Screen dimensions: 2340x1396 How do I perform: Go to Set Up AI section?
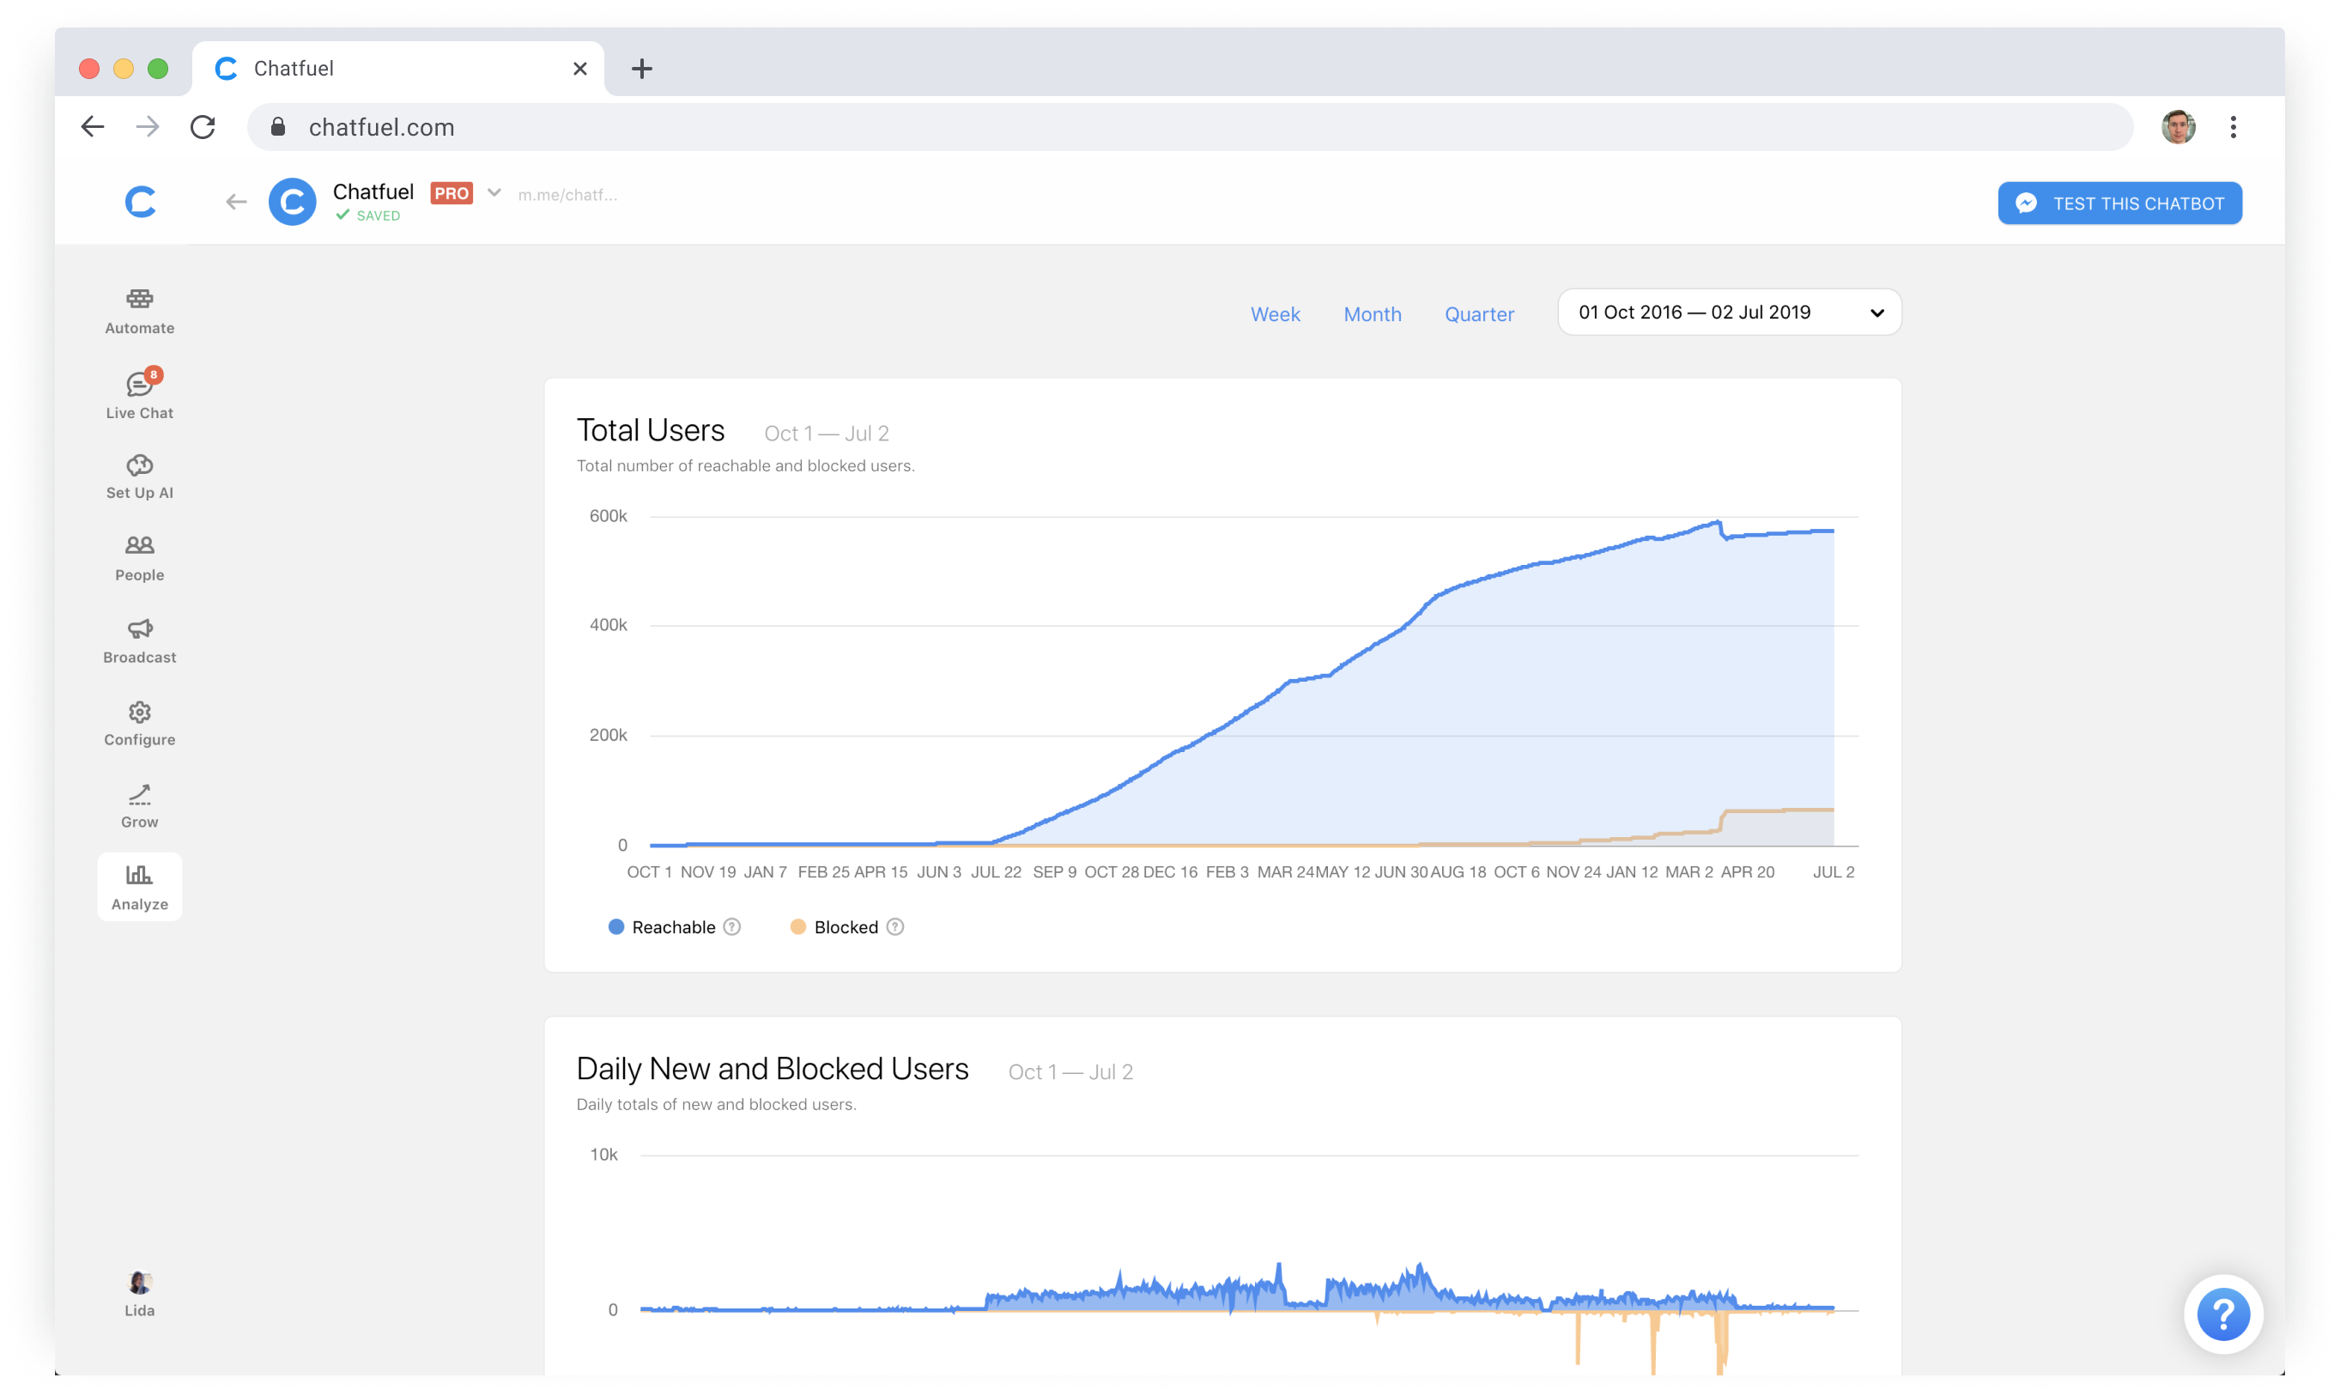(139, 477)
